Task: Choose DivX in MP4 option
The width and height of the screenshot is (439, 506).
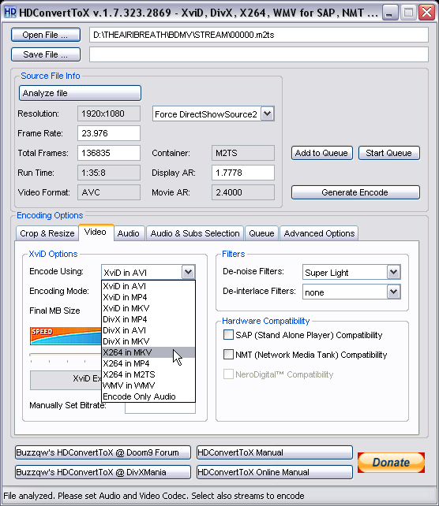Action: [x=148, y=319]
